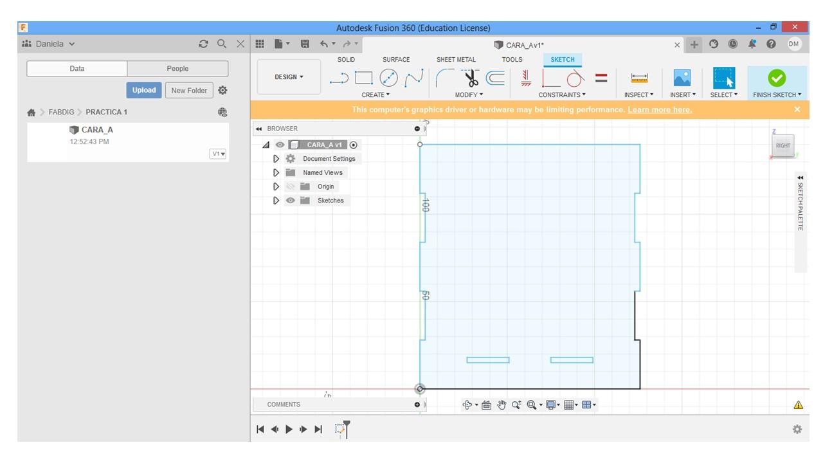
Task: Select the Data tab in panel
Action: coord(77,69)
